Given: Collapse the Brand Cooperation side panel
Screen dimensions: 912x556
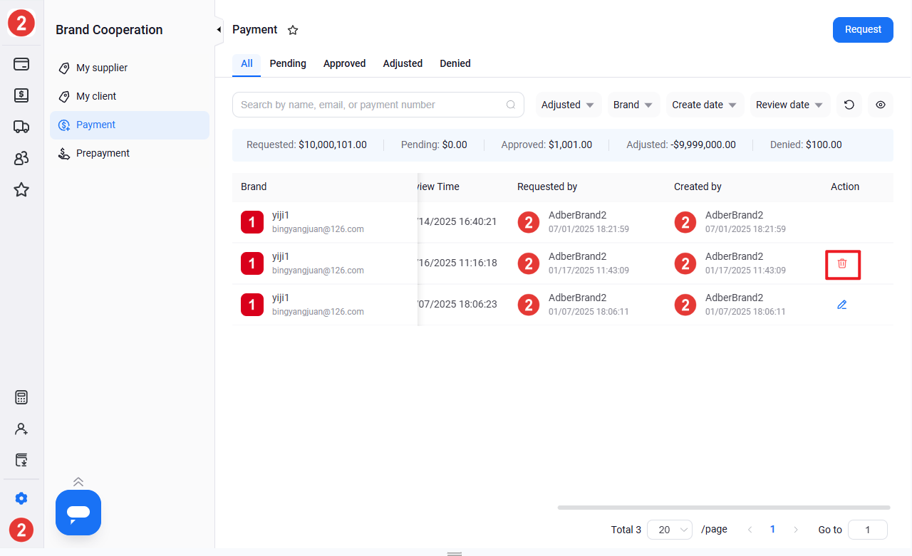Looking at the screenshot, I should (x=219, y=30).
